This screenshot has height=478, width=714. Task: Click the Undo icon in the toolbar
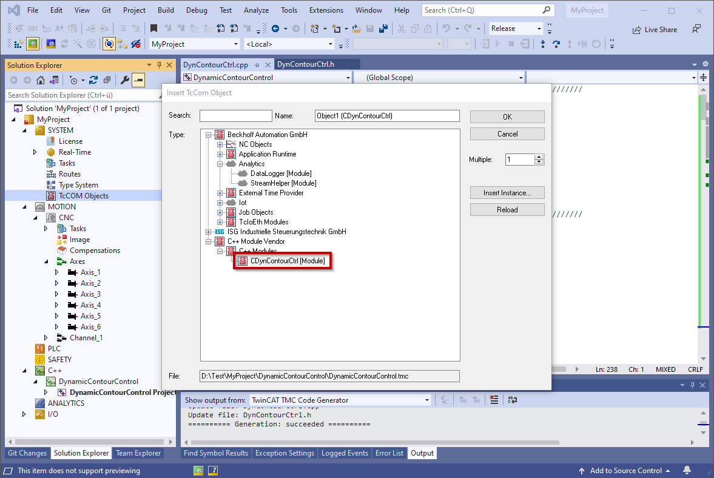click(445, 28)
